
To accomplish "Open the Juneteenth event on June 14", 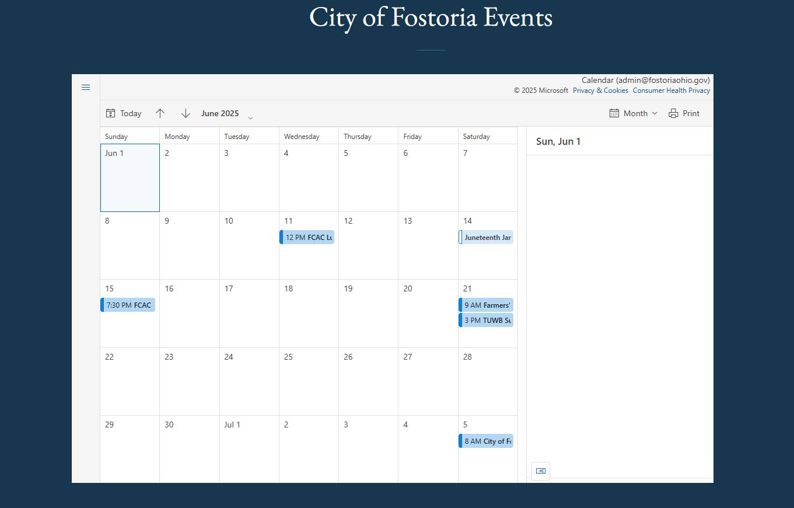I will point(486,237).
